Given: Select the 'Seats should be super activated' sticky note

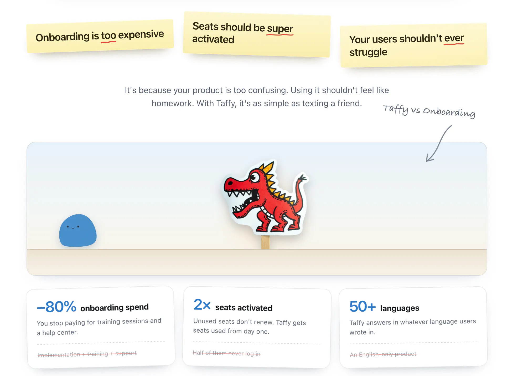Looking at the screenshot, I should [x=257, y=34].
